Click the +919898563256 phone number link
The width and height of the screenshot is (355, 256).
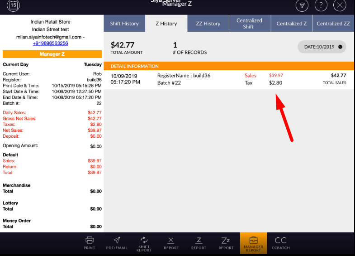pos(50,43)
